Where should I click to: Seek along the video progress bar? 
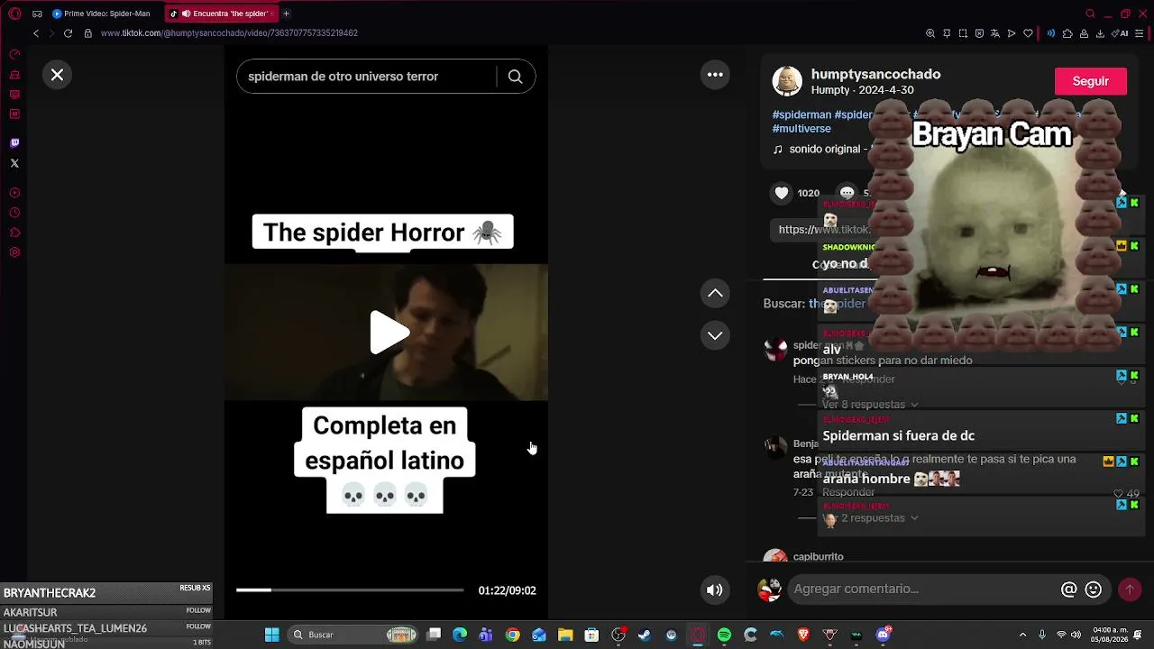click(350, 590)
